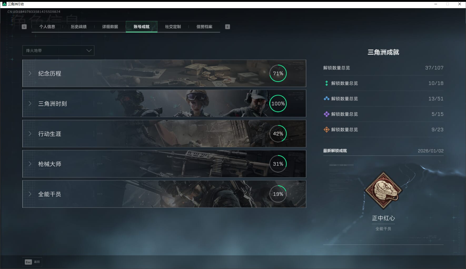
Task: Close the 三角洲行动 window
Action: pos(460,4)
